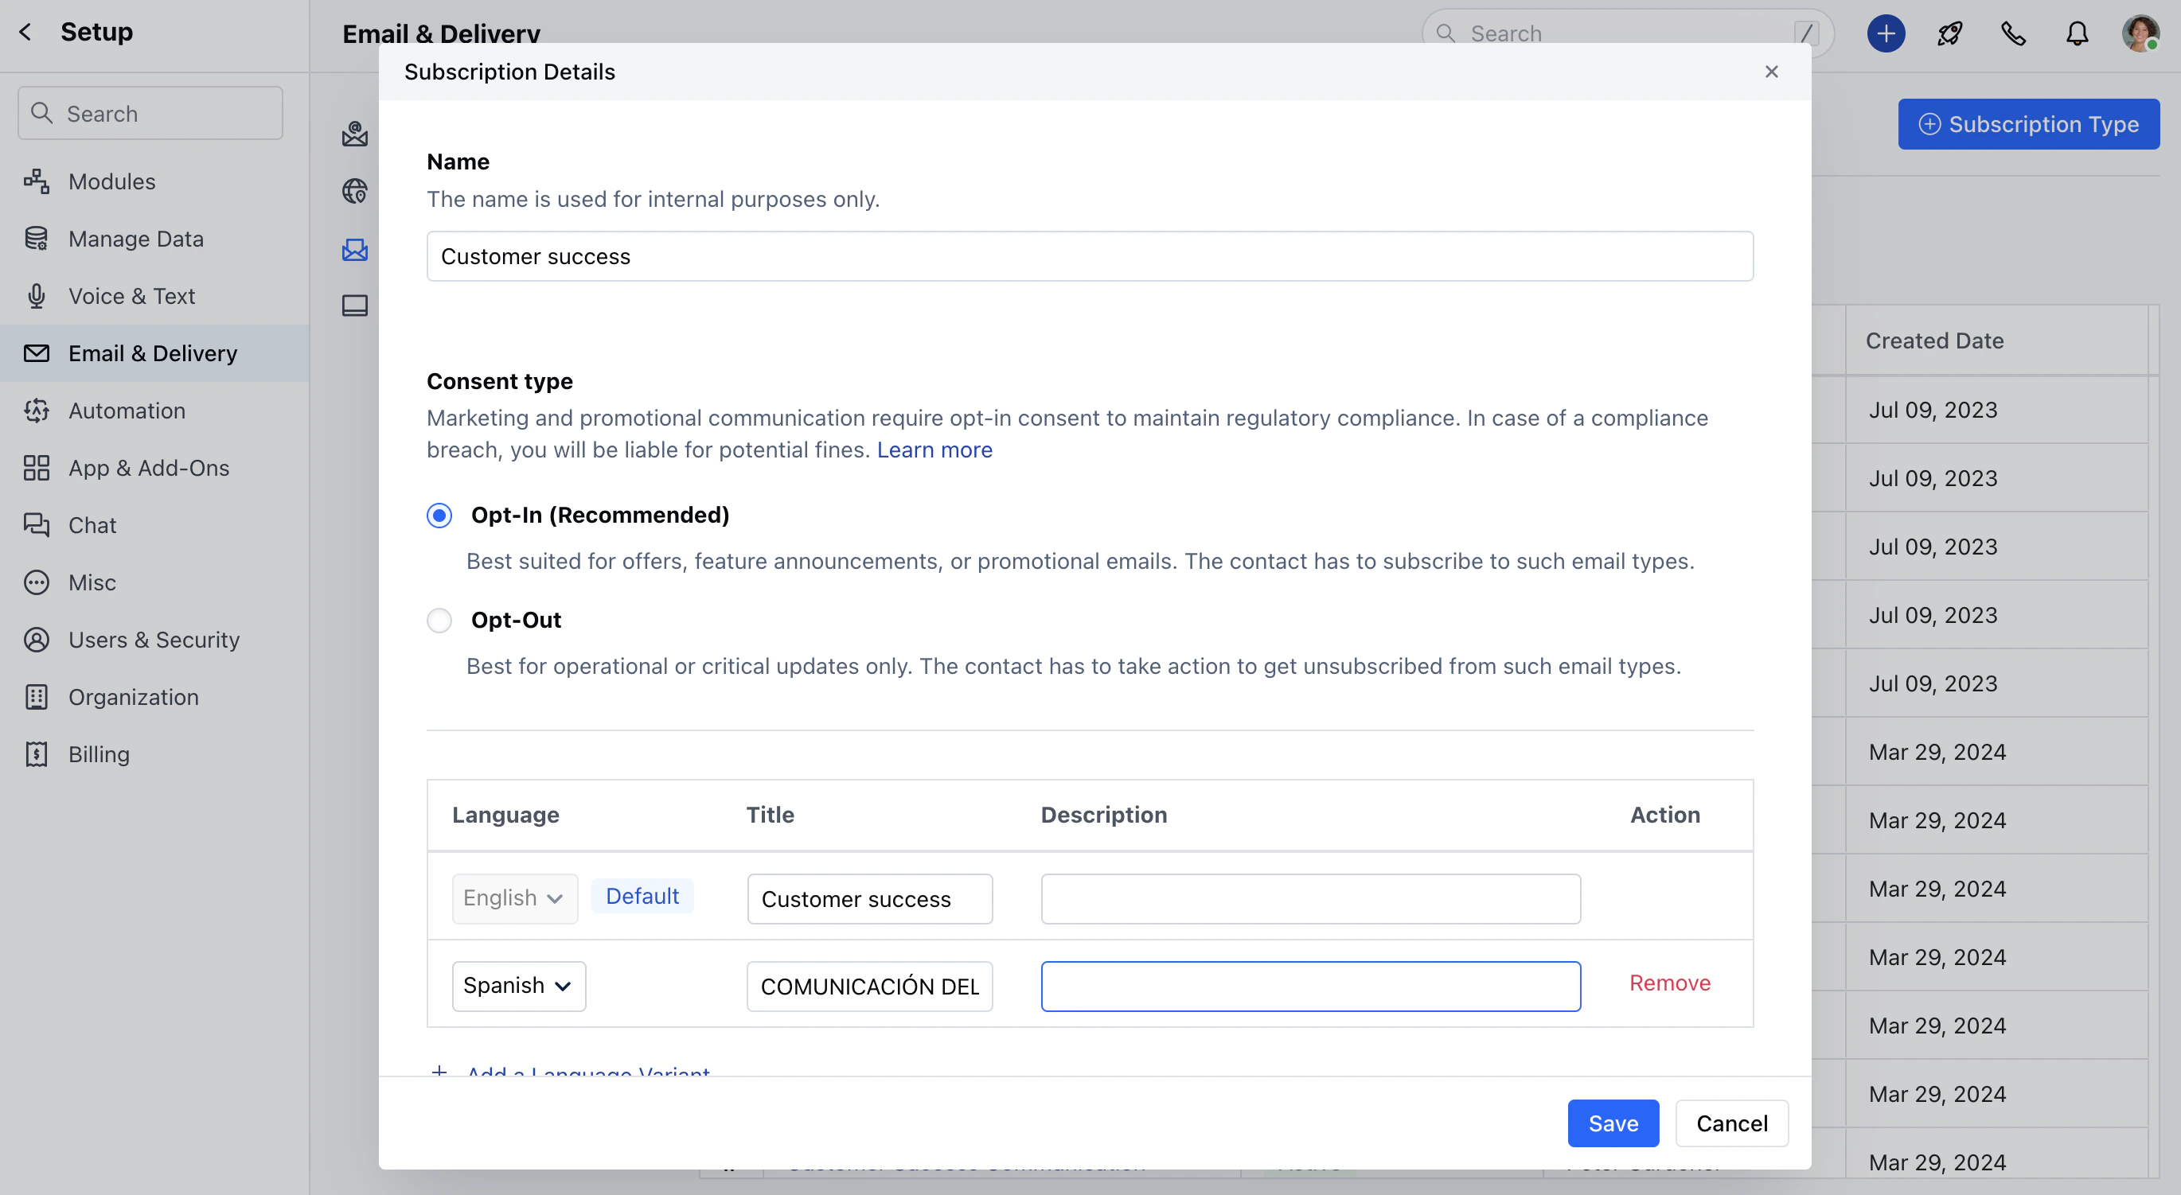
Task: Open the notifications bell
Action: [2077, 34]
